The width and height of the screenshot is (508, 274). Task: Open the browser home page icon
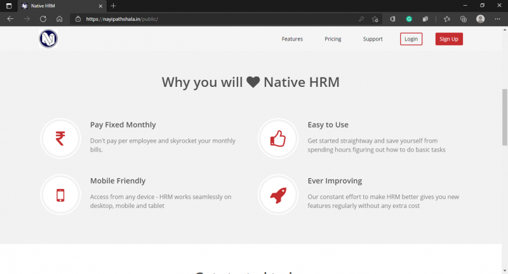[59, 19]
